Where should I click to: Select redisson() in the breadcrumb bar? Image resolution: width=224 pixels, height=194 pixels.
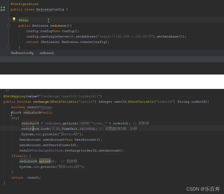tap(47, 53)
